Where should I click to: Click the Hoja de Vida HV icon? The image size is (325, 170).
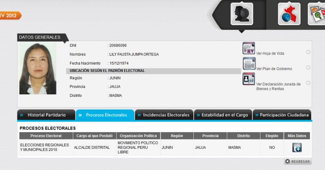coord(249,48)
